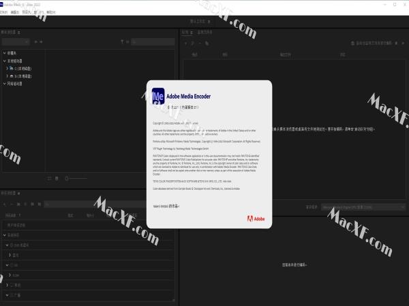Click the D: local disk drive icon
Screen dimensions: 409x306
[x=12, y=76]
